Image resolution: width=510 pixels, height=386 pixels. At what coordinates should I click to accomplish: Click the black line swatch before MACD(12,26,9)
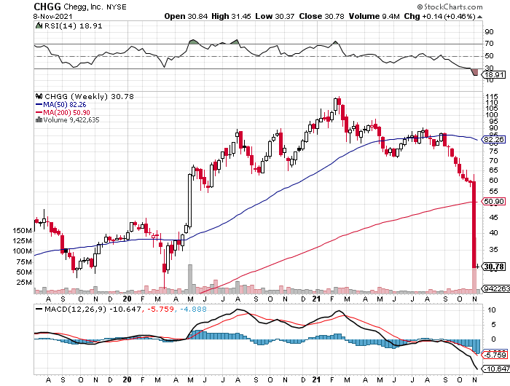(39, 309)
